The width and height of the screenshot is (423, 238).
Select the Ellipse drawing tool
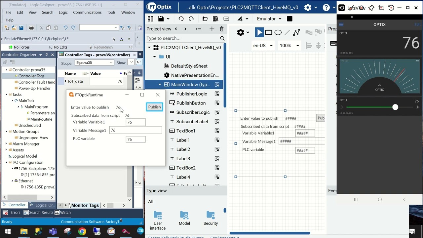click(278, 32)
